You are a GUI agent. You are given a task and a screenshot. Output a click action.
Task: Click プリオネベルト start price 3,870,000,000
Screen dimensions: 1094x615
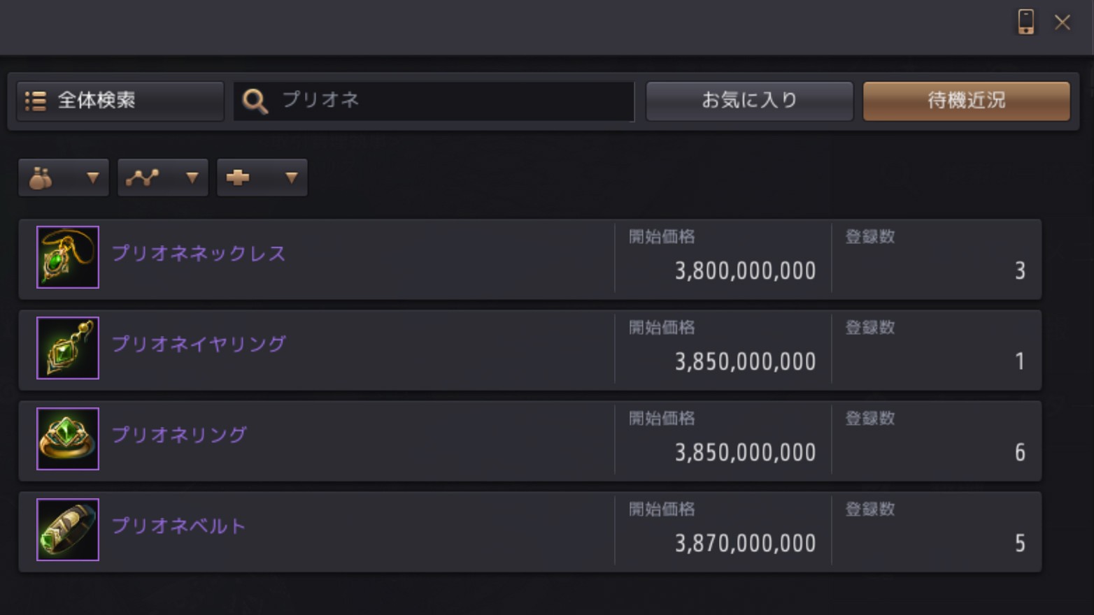click(745, 544)
